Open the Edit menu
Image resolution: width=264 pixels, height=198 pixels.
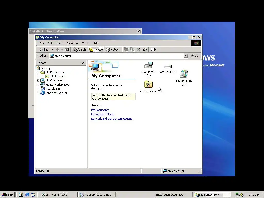click(50, 43)
